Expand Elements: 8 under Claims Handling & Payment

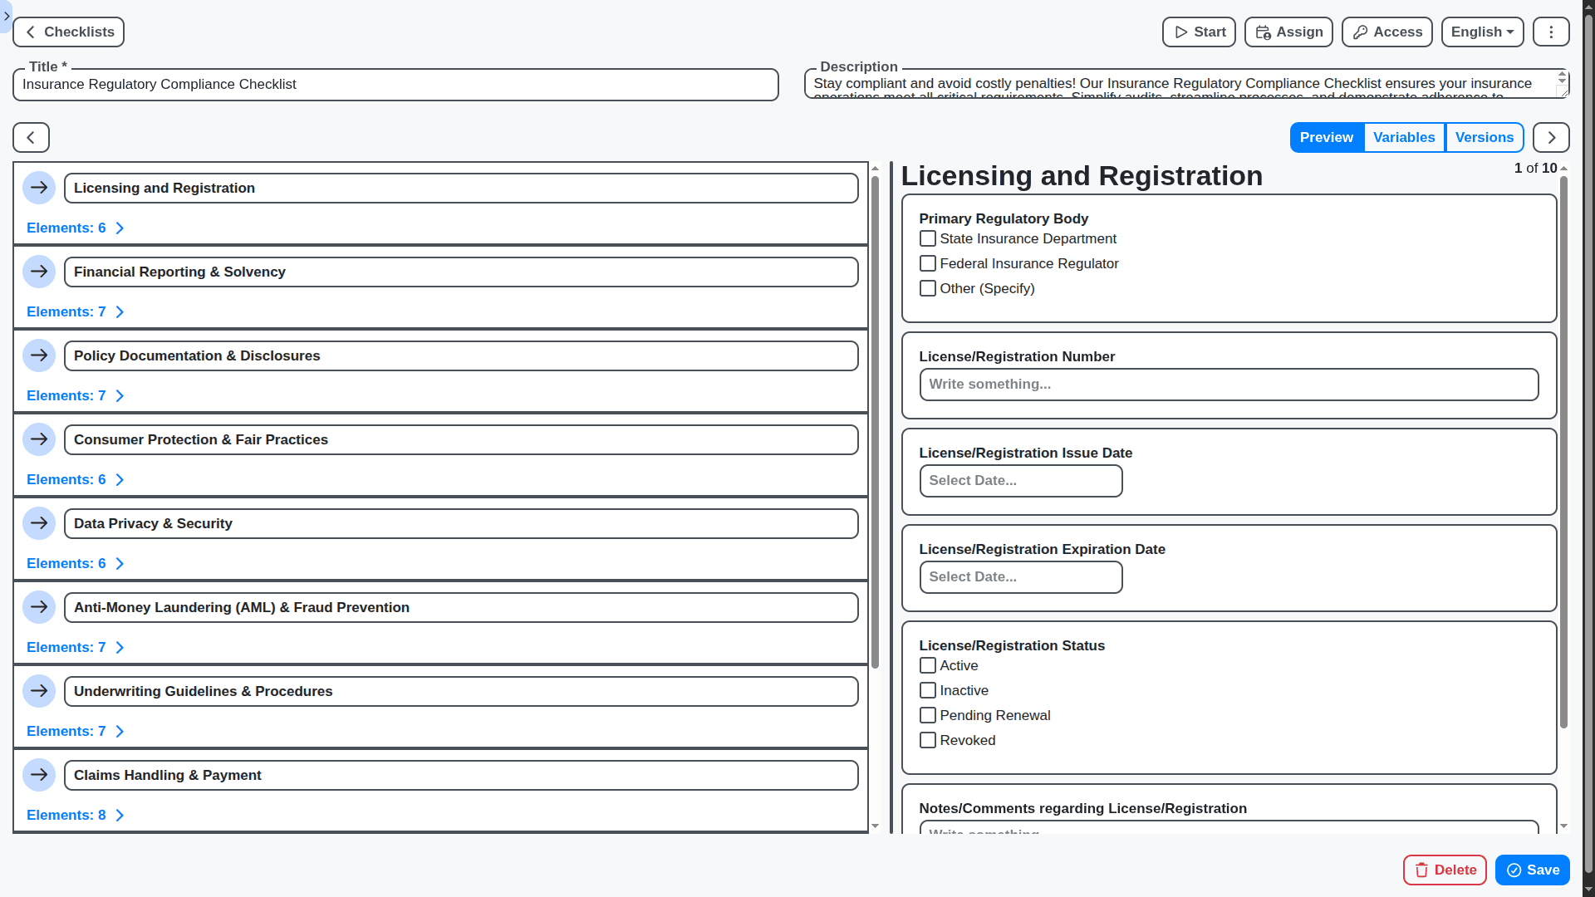pos(75,815)
